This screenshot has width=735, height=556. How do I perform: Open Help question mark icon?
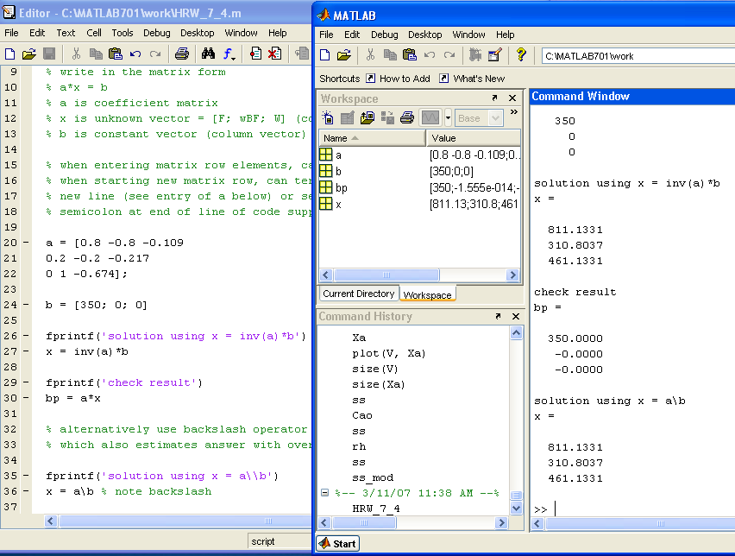(521, 55)
